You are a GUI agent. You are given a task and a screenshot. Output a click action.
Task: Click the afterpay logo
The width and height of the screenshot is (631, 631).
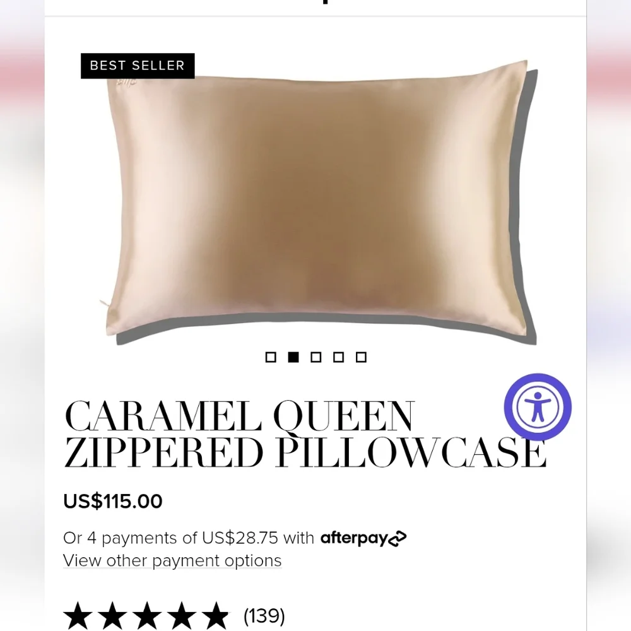click(363, 538)
